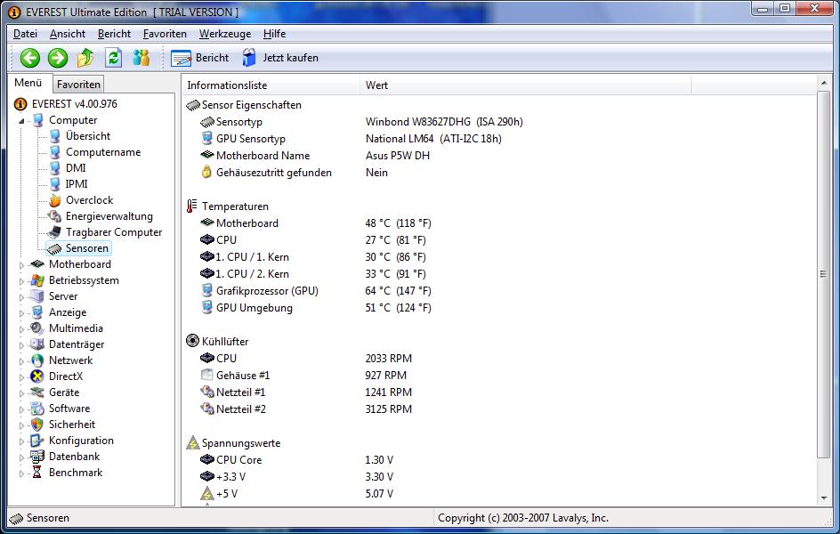Viewport: 840px width, 534px height.
Task: Open the Favoriten menu
Action: tap(165, 34)
